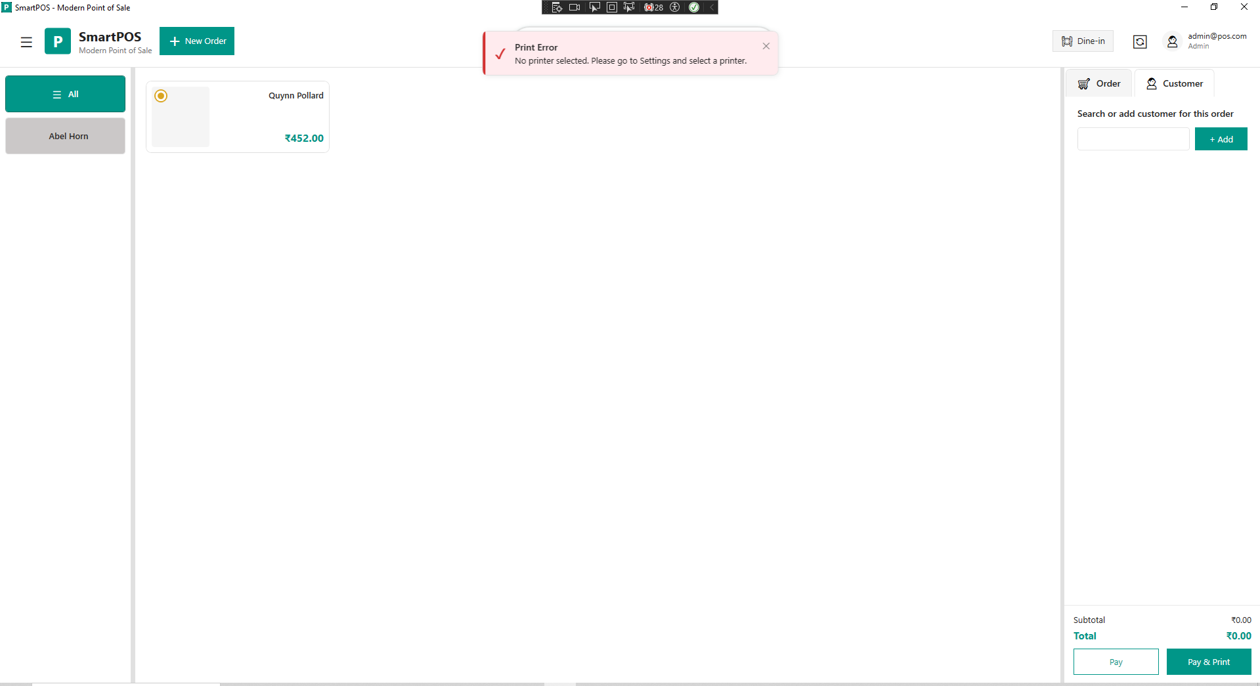Open the admin user profile icon
Viewport: 1260px width, 686px height.
(1172, 42)
